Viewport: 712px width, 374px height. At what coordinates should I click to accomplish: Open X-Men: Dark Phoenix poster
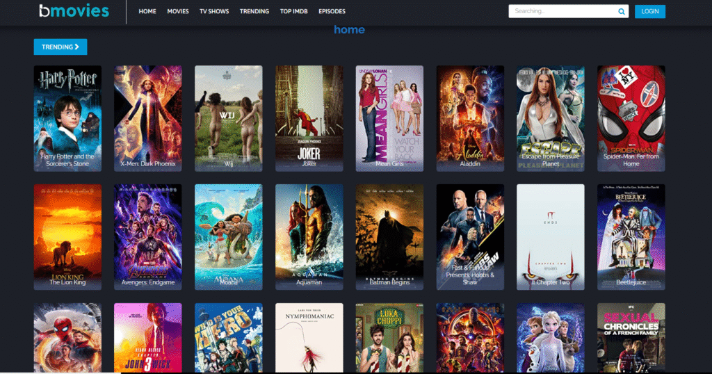click(x=148, y=118)
